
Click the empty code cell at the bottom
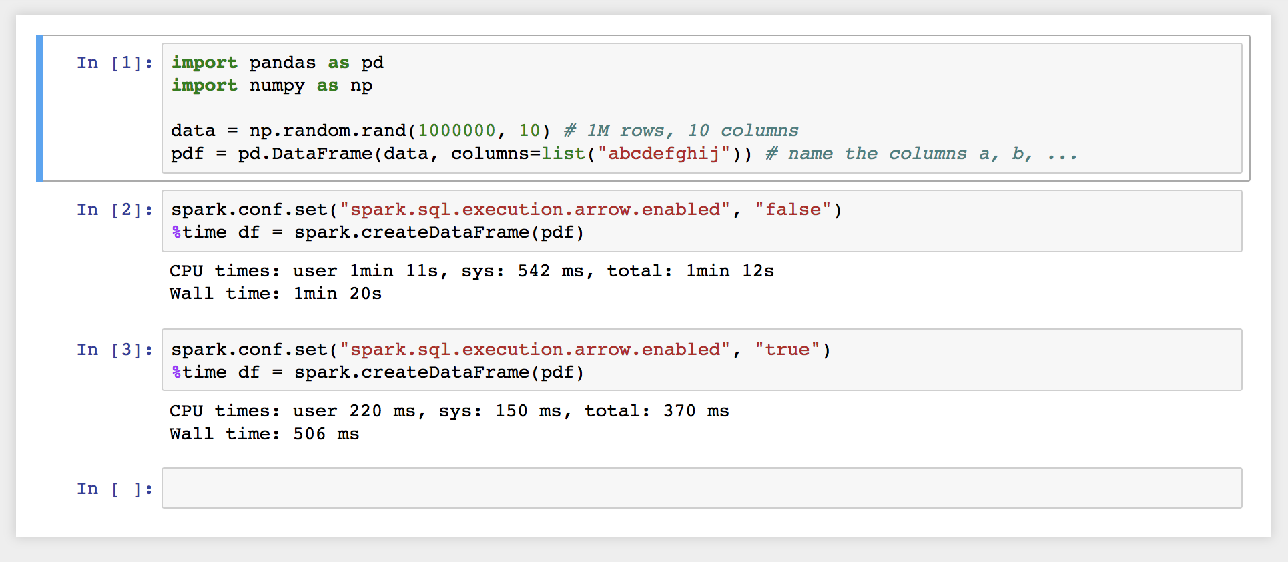701,488
